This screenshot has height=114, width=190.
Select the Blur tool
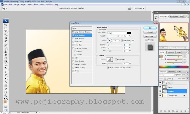point(6,65)
